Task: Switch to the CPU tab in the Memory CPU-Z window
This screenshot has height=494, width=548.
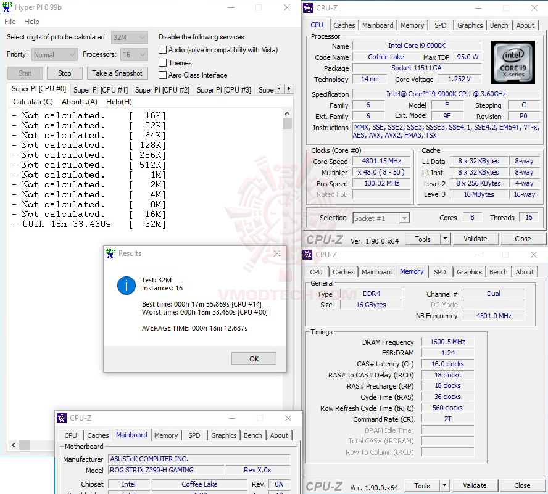Action: pos(316,272)
